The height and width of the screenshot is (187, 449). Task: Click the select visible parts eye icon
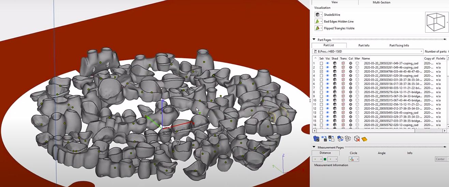(x=324, y=139)
